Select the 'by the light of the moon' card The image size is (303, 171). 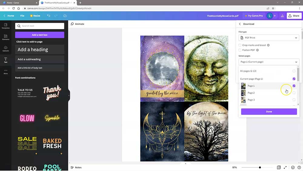point(206,132)
